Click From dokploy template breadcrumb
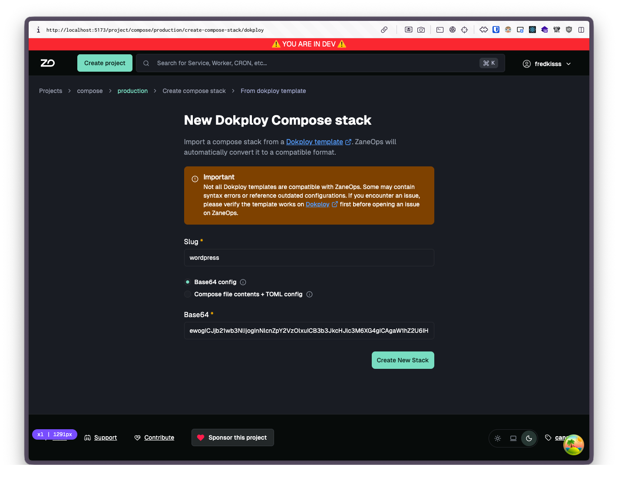The height and width of the screenshot is (497, 618). (x=273, y=91)
